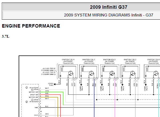Click the vertical "LT BLU" wire label under coil 6
160x117 pixels.
point(157,85)
